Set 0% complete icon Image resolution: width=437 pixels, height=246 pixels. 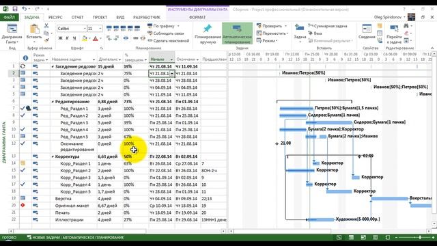pos(109,28)
